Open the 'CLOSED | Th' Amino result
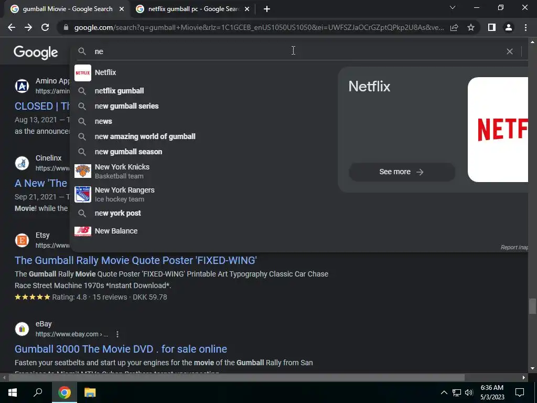 (x=42, y=106)
